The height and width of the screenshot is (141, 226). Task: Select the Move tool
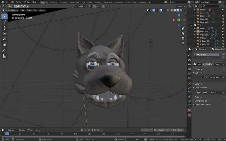click(x=4, y=28)
